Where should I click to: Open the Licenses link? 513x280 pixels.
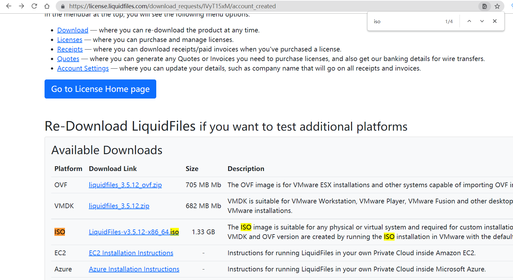tap(70, 40)
